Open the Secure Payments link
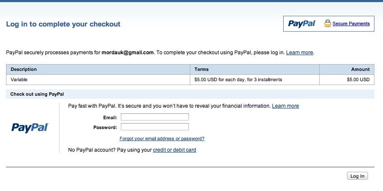This screenshot has height=191, width=383. (x=351, y=24)
